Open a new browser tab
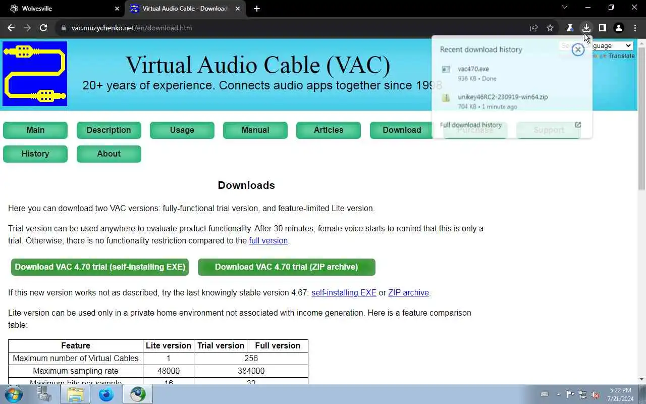 coord(257,9)
